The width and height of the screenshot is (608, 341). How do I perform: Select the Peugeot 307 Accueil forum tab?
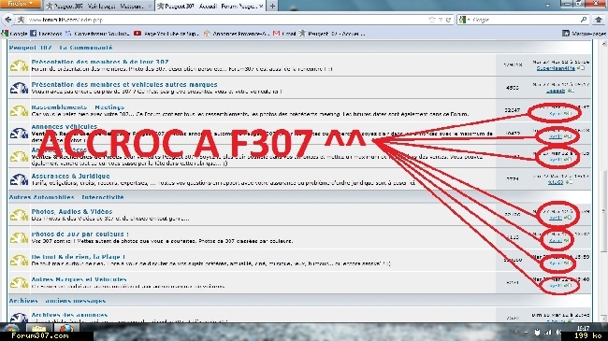click(x=210, y=7)
